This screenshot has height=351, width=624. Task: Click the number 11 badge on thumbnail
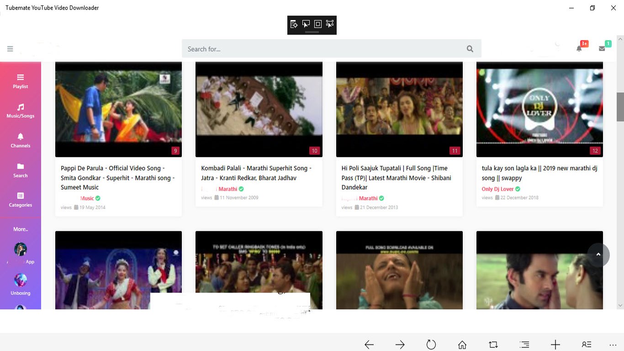[454, 151]
